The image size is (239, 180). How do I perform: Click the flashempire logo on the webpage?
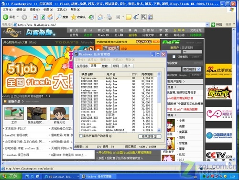point(12,32)
